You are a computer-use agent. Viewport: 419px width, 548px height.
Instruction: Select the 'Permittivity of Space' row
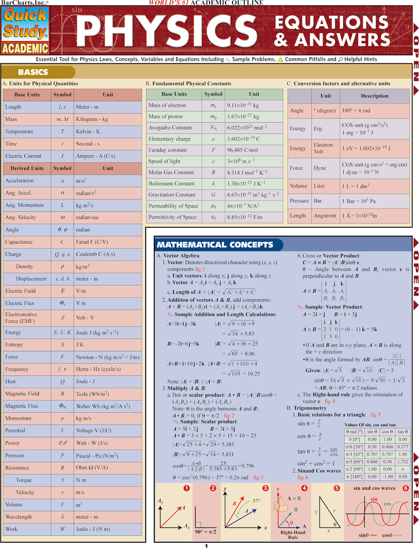coord(215,217)
